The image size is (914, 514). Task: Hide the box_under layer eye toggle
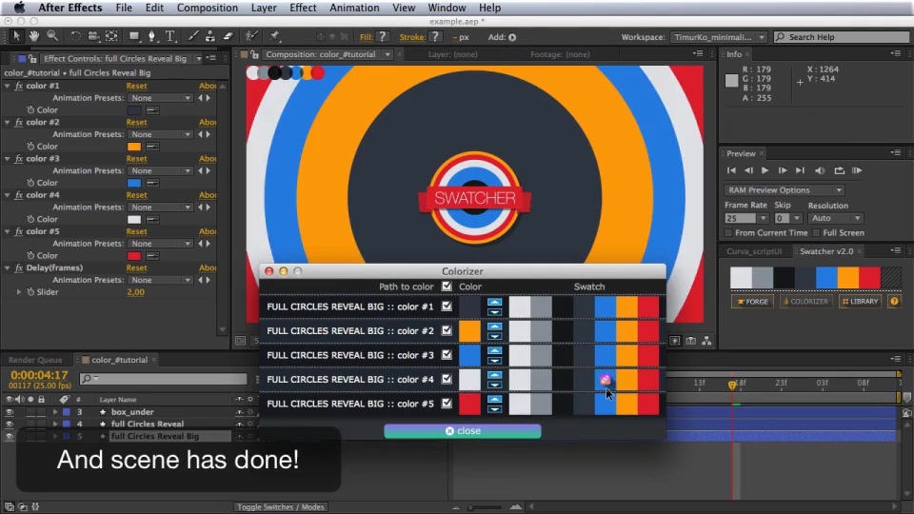point(9,412)
